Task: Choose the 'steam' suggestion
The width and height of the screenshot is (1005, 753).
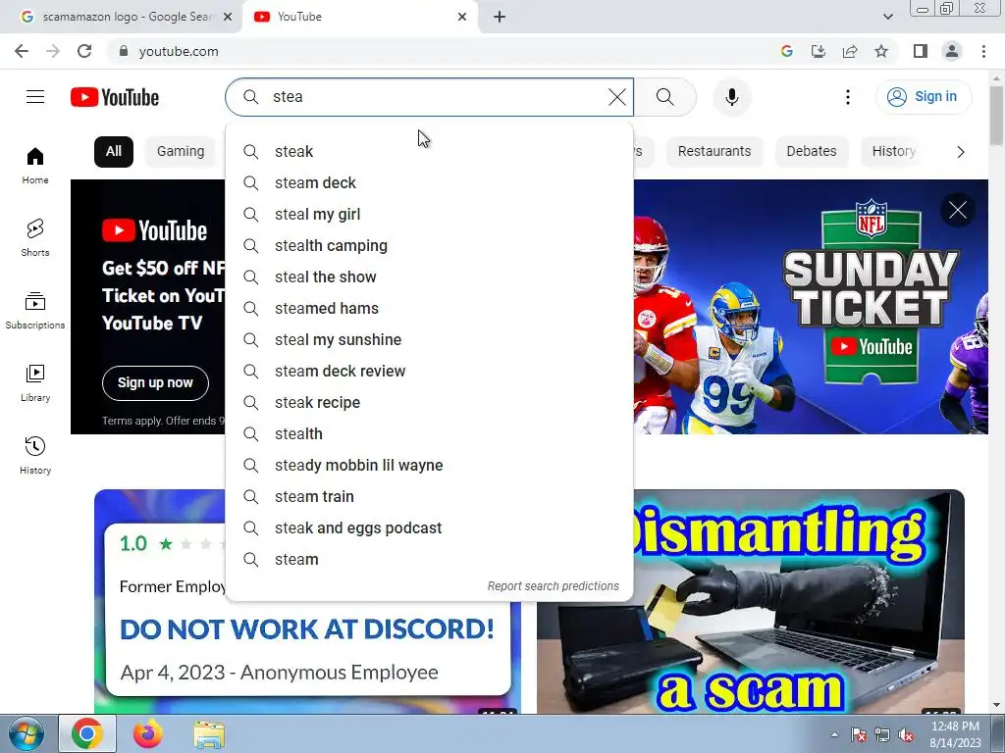Action: tap(430, 559)
